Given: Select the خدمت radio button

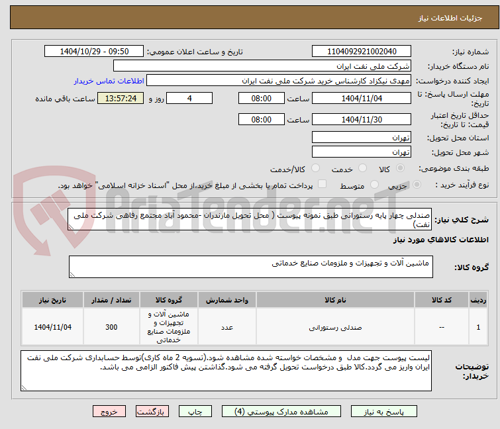Looking at the screenshot, I should [x=362, y=168].
